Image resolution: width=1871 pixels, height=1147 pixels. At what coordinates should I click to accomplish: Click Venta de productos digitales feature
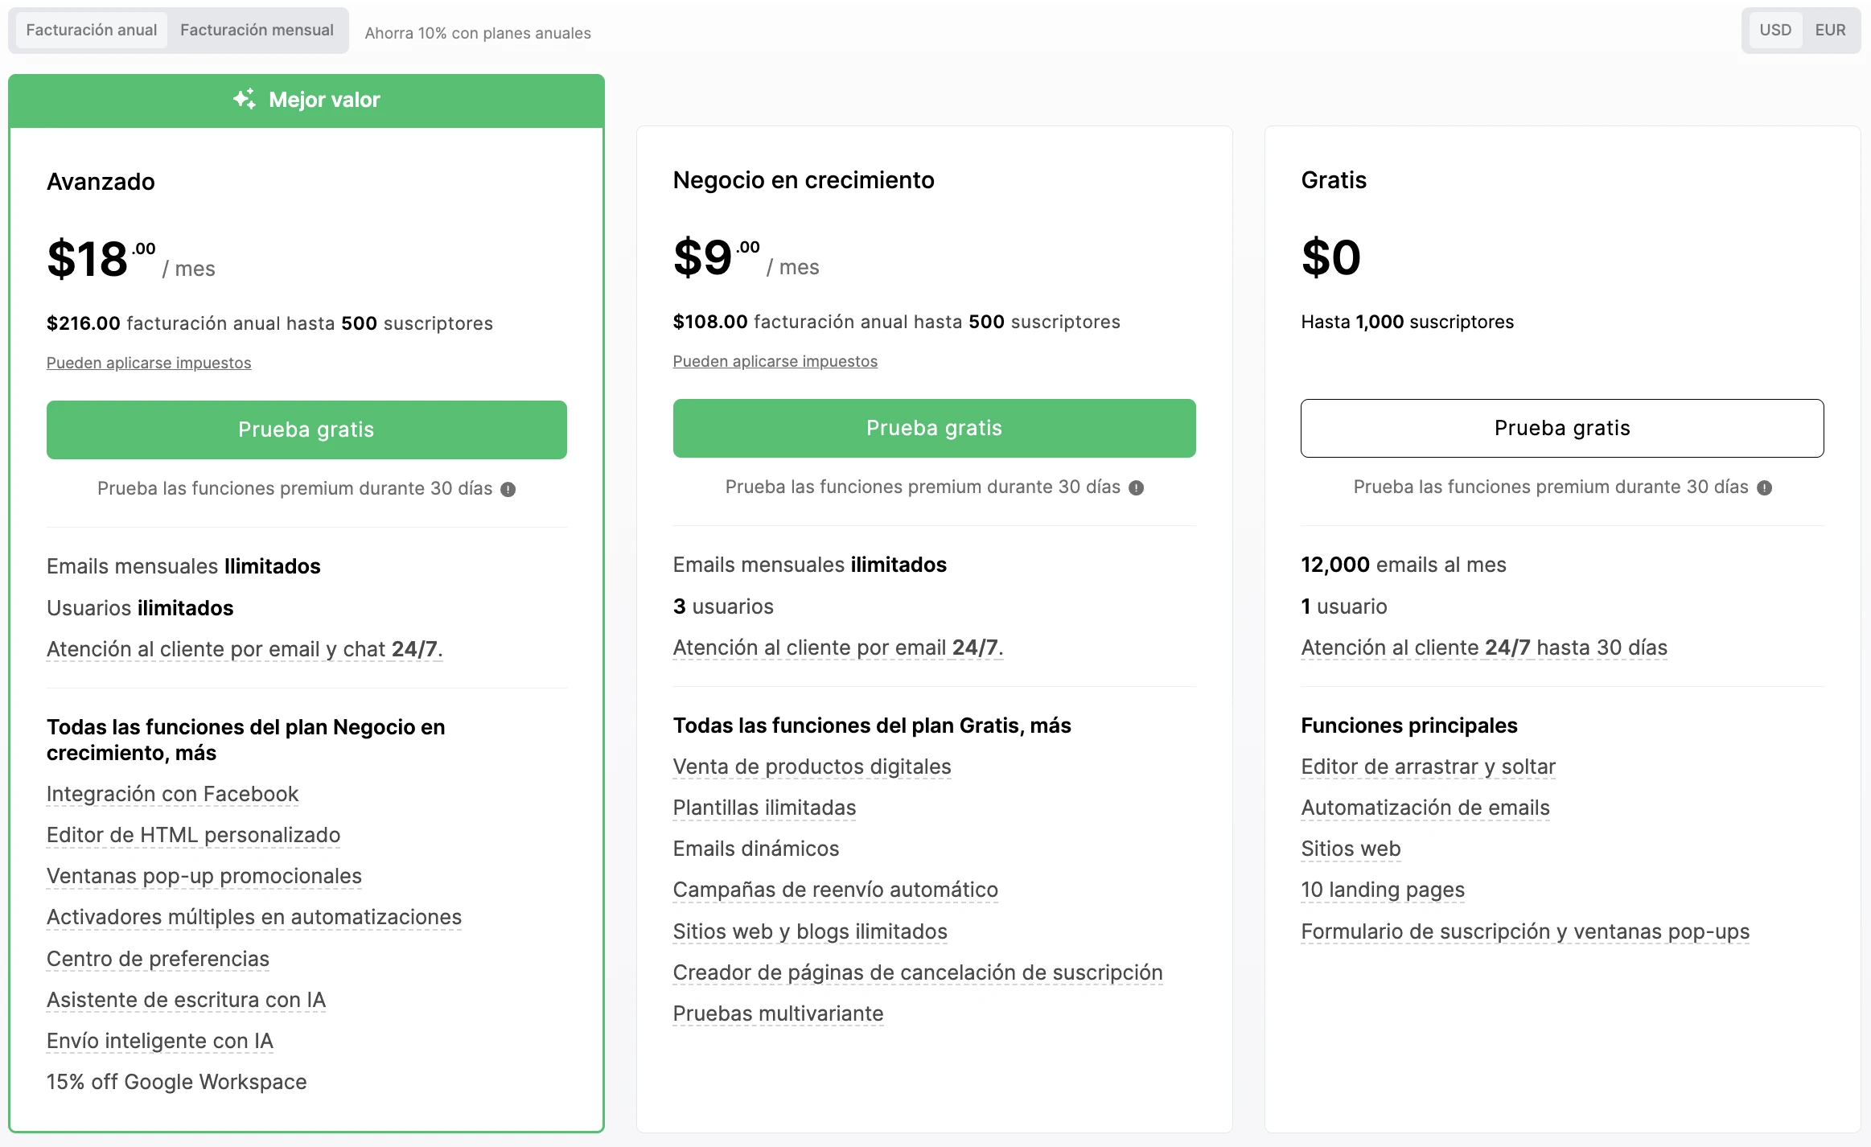pyautogui.click(x=812, y=767)
